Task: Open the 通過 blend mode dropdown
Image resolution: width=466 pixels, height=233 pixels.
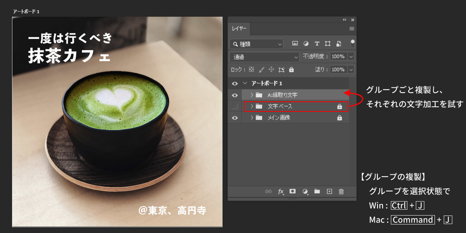Action: pos(264,57)
